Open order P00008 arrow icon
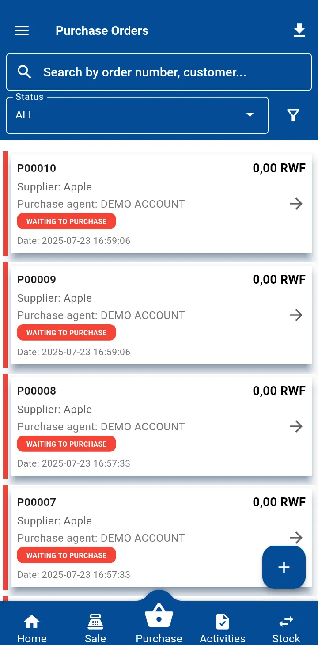The height and width of the screenshot is (645, 318). pyautogui.click(x=296, y=426)
